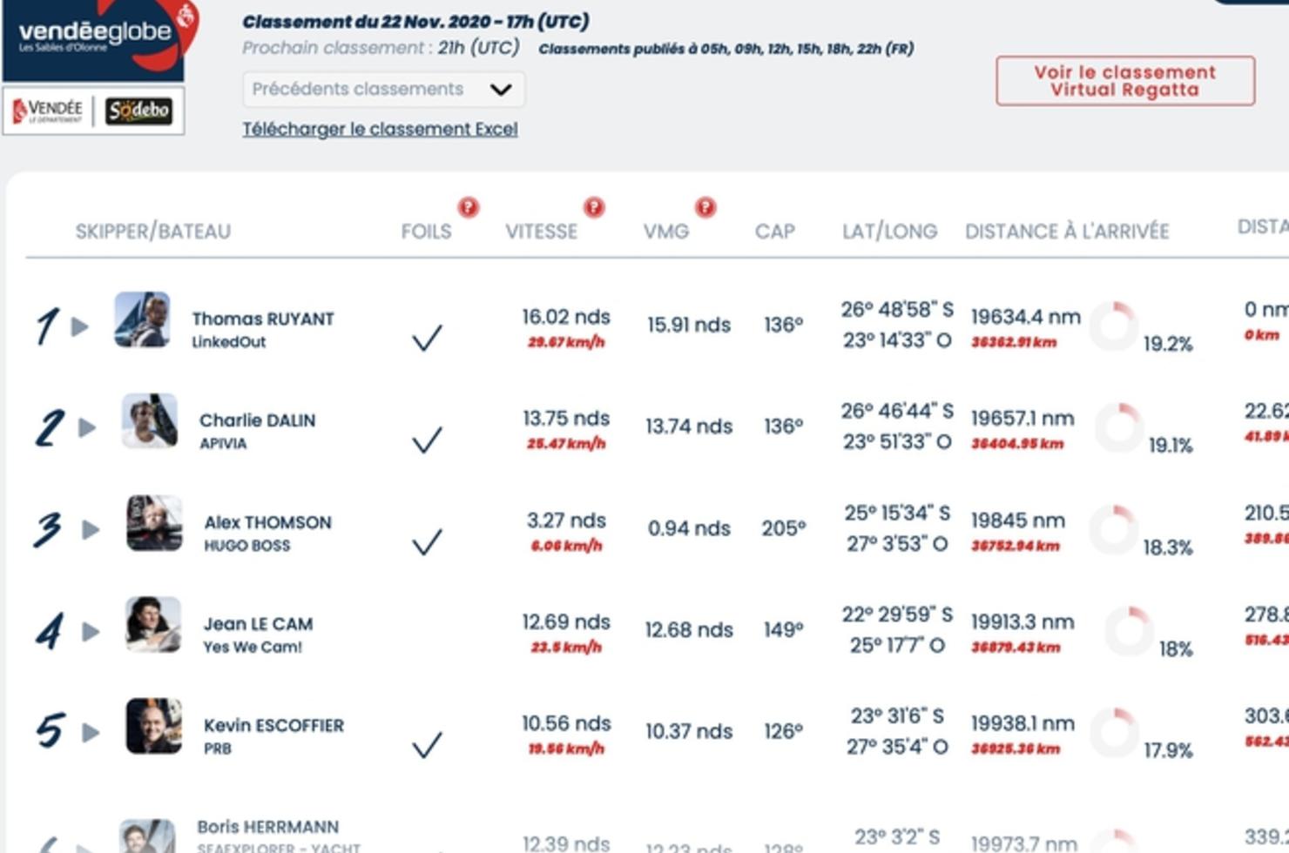Click Voir le classement Virtual Regatta button
The image size is (1289, 853).
(1125, 81)
